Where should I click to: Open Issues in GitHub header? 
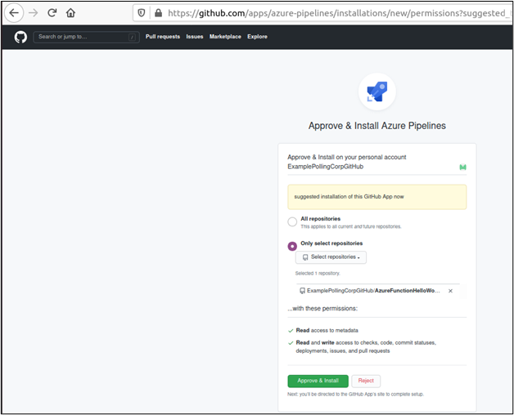(195, 37)
